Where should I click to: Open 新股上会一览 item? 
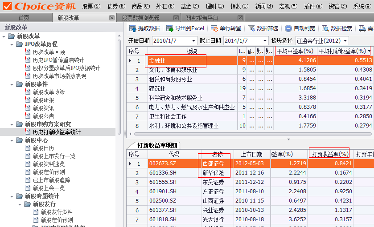(x=49, y=188)
